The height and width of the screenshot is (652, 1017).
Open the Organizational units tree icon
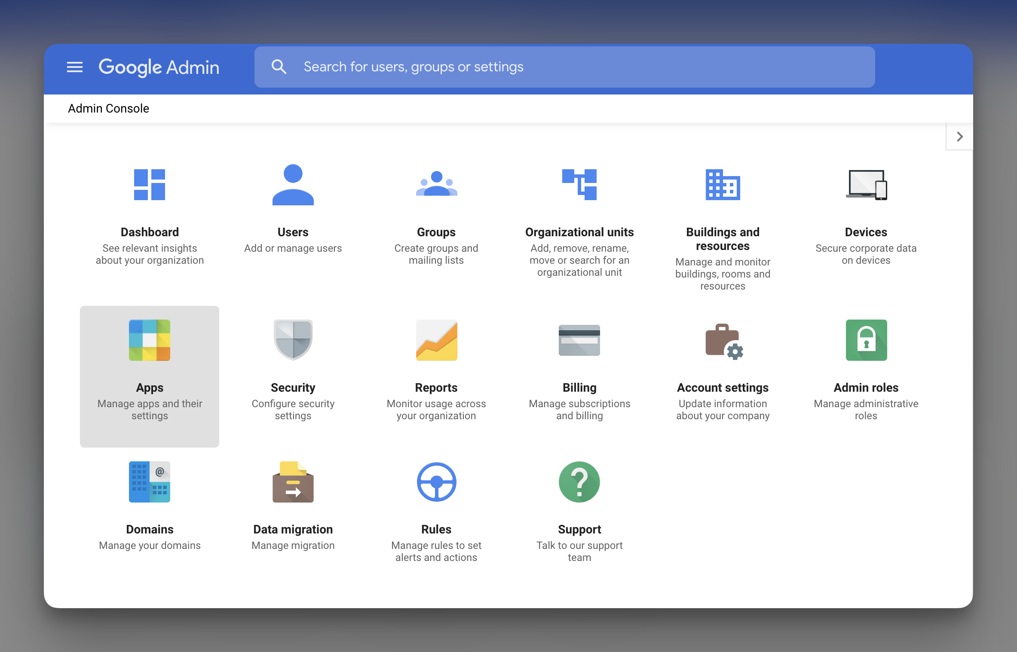(x=579, y=185)
